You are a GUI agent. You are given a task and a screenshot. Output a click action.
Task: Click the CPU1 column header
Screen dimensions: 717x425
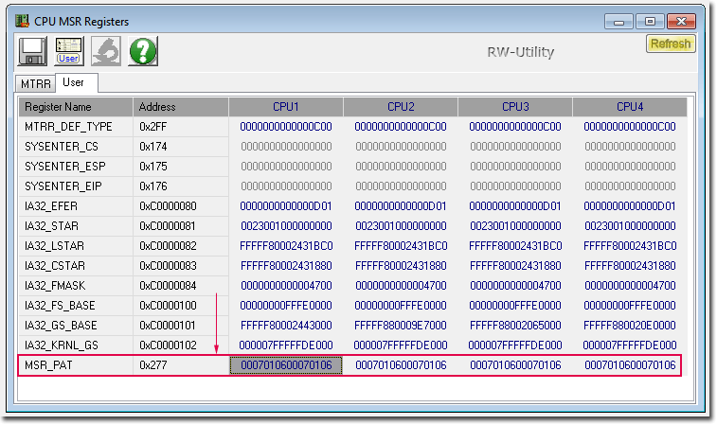tap(286, 107)
